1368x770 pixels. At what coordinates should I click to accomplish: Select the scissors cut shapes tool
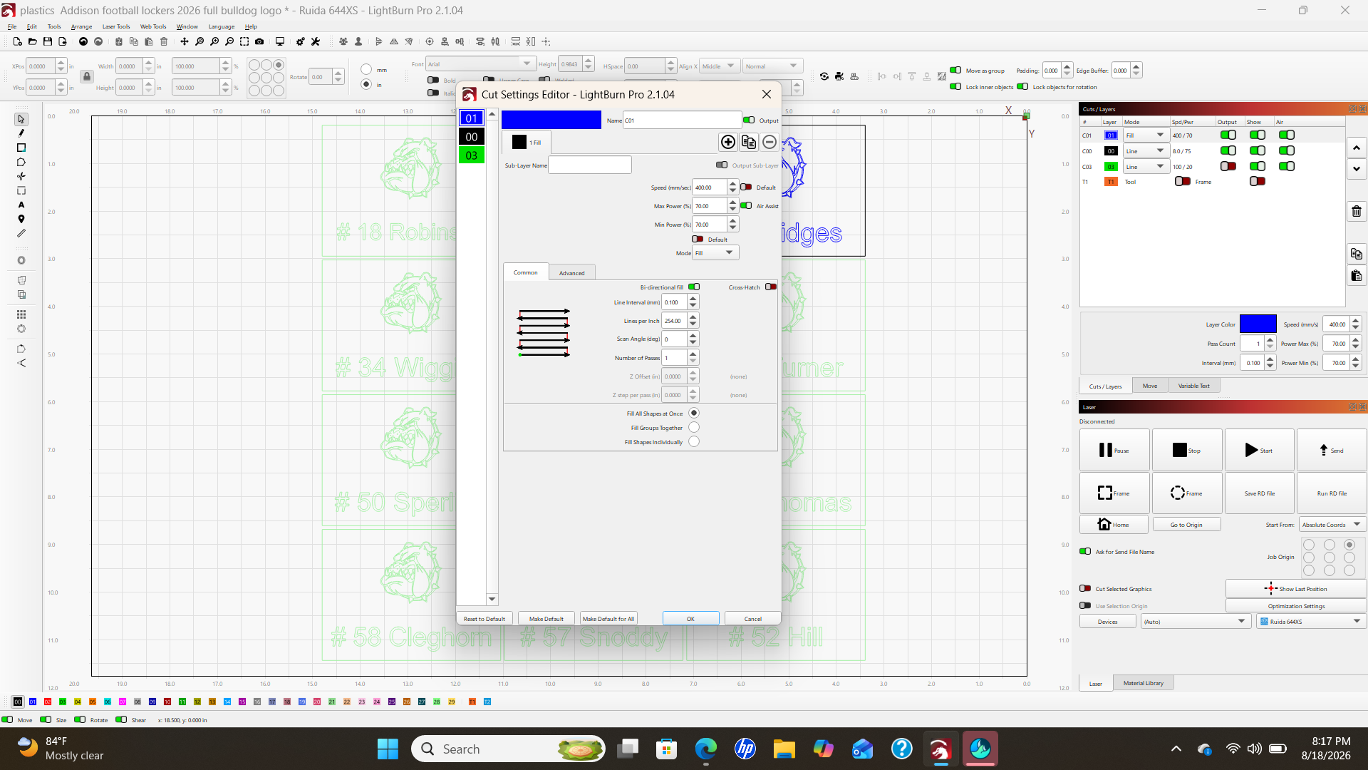(x=21, y=176)
